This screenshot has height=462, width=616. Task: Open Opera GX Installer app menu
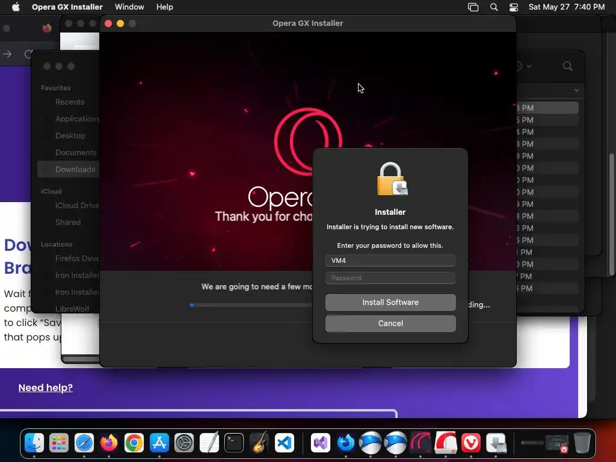(67, 7)
